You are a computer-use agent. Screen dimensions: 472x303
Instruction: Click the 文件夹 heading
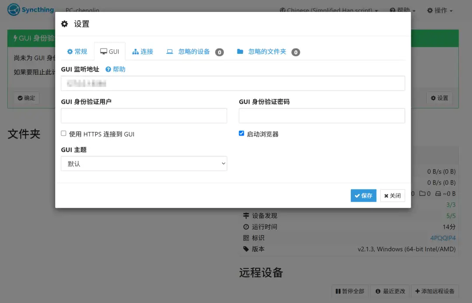24,134
